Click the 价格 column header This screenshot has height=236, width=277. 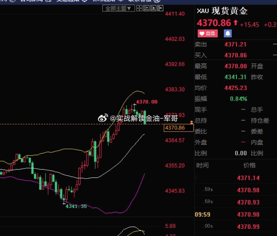(x=249, y=165)
